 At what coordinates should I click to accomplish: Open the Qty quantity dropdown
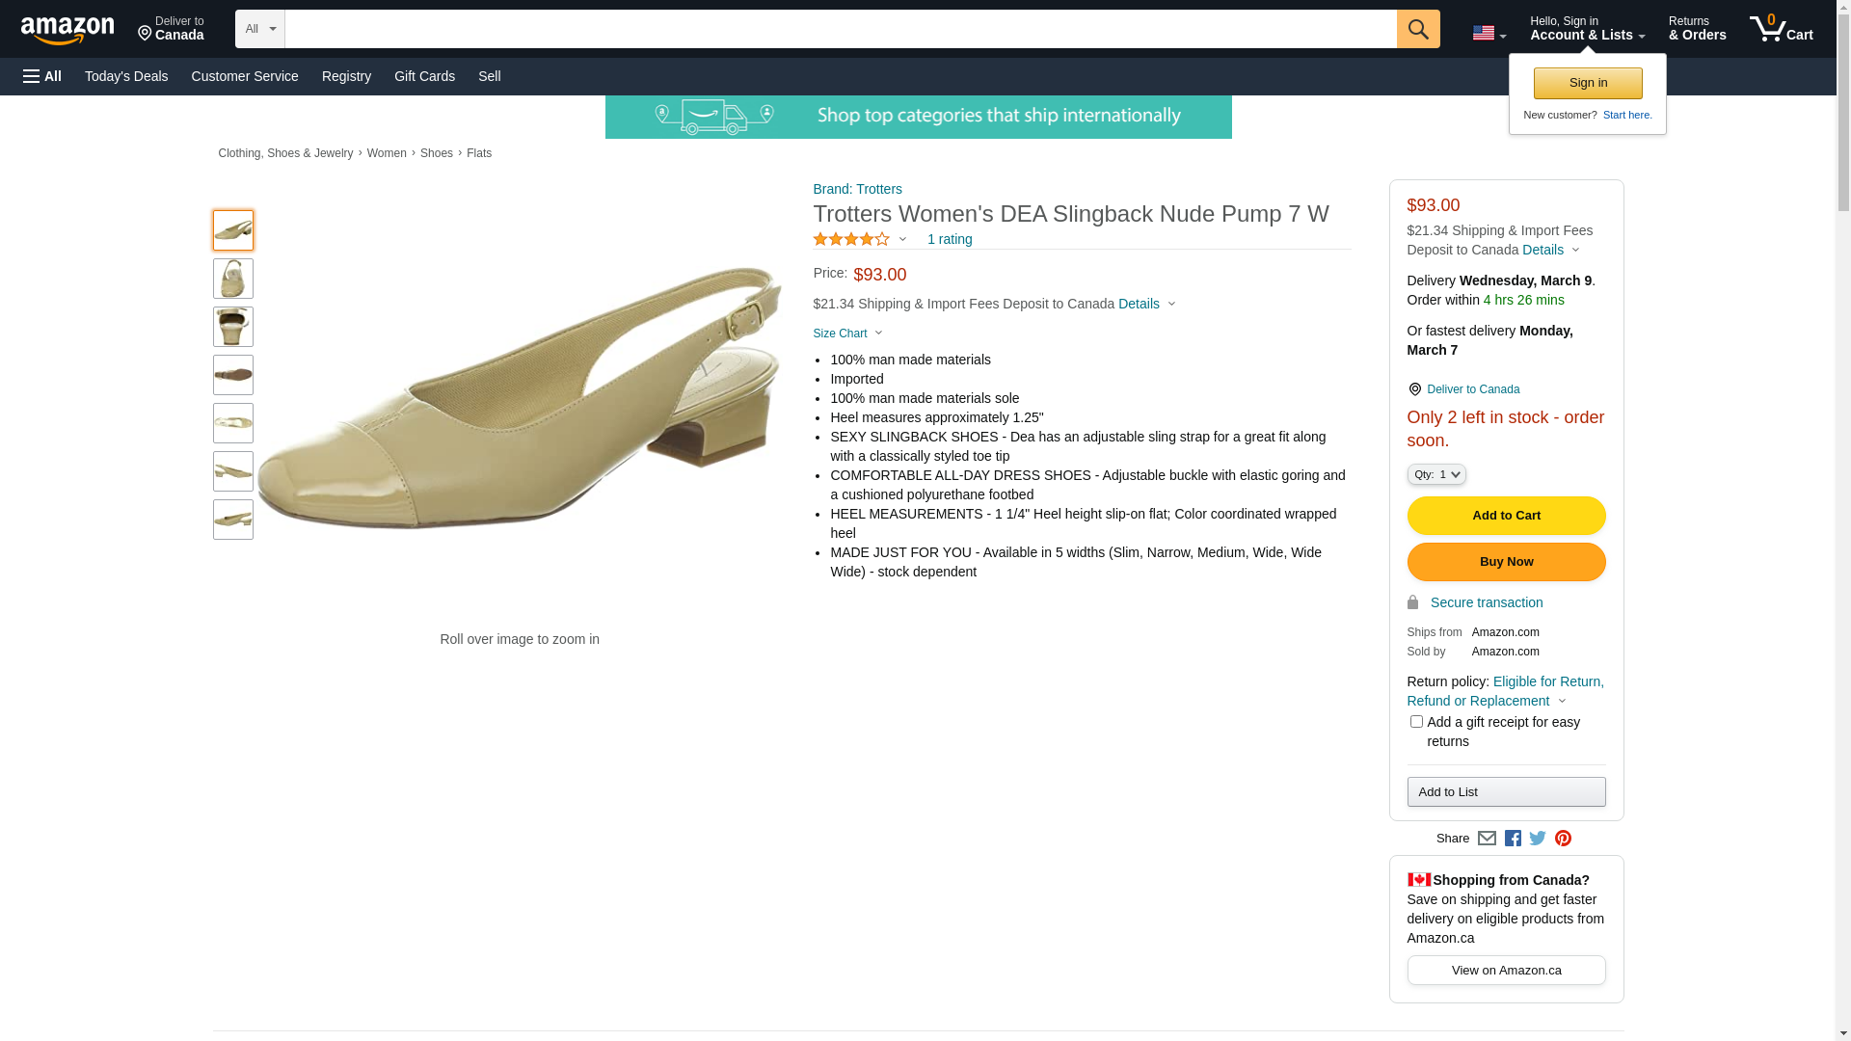click(x=1436, y=474)
